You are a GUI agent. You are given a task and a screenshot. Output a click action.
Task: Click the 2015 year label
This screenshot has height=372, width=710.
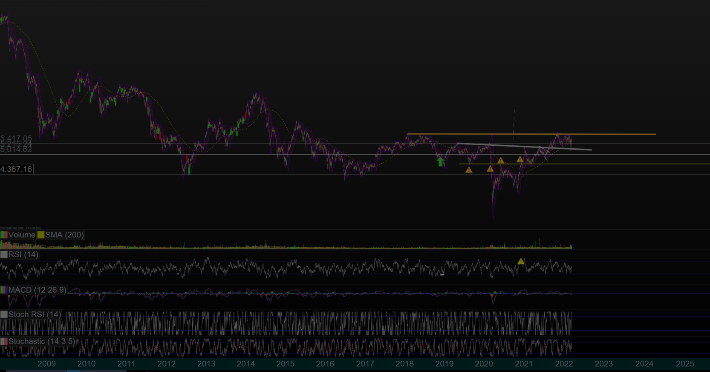pyautogui.click(x=285, y=364)
